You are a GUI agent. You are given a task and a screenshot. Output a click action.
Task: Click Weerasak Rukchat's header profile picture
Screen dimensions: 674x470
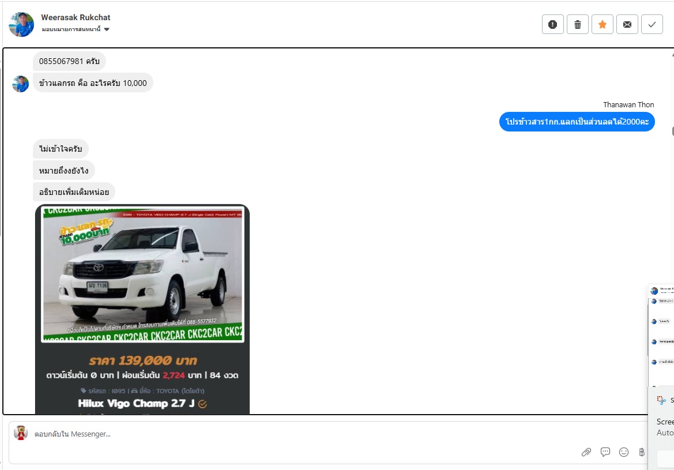[x=21, y=24]
